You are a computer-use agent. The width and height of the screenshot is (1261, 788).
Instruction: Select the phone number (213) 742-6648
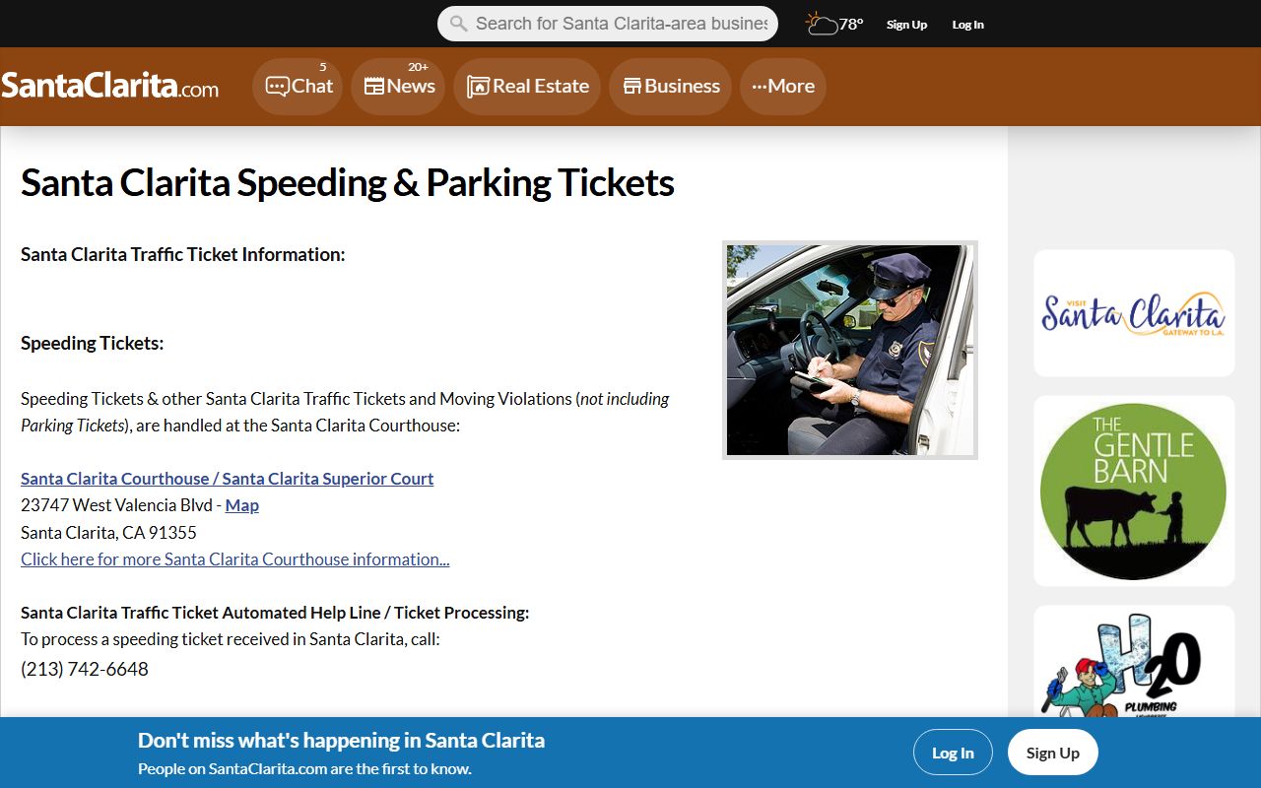85,670
